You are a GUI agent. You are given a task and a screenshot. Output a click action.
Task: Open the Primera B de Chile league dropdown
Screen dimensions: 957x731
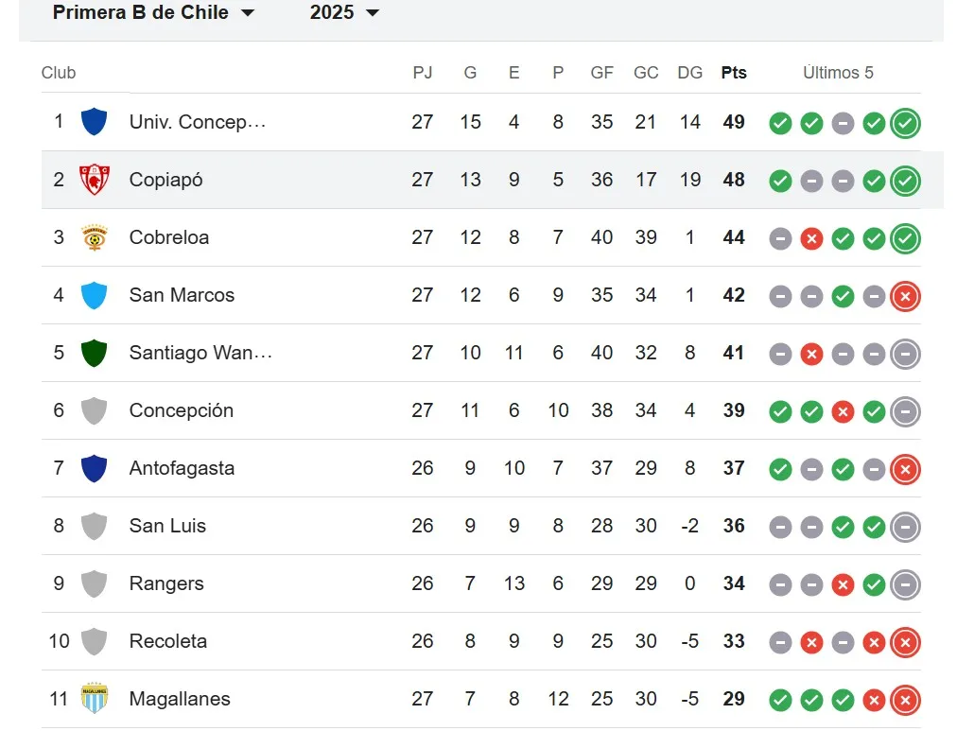click(x=142, y=13)
